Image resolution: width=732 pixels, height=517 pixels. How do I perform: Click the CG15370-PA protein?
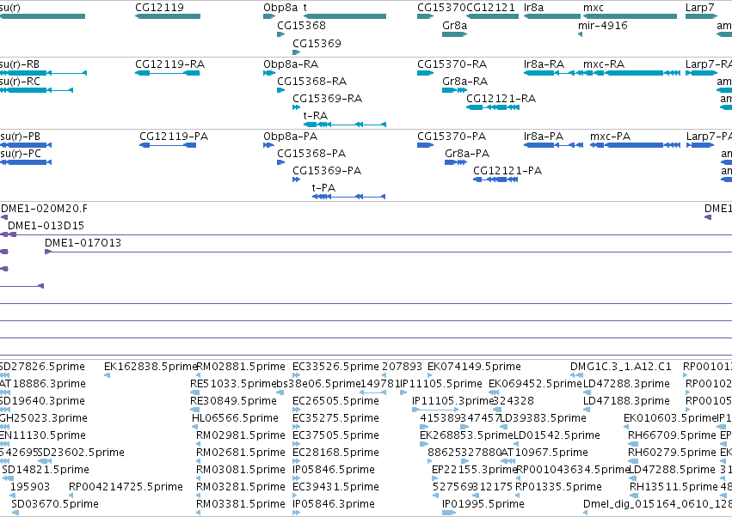[425, 145]
